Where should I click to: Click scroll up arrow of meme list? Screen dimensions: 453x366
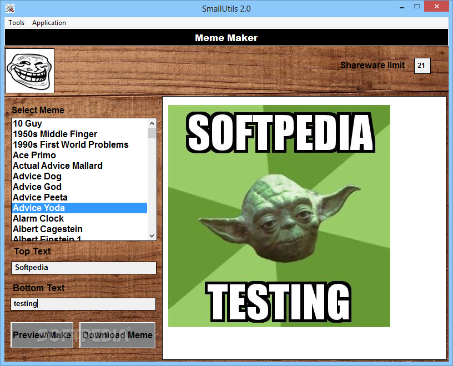(152, 123)
